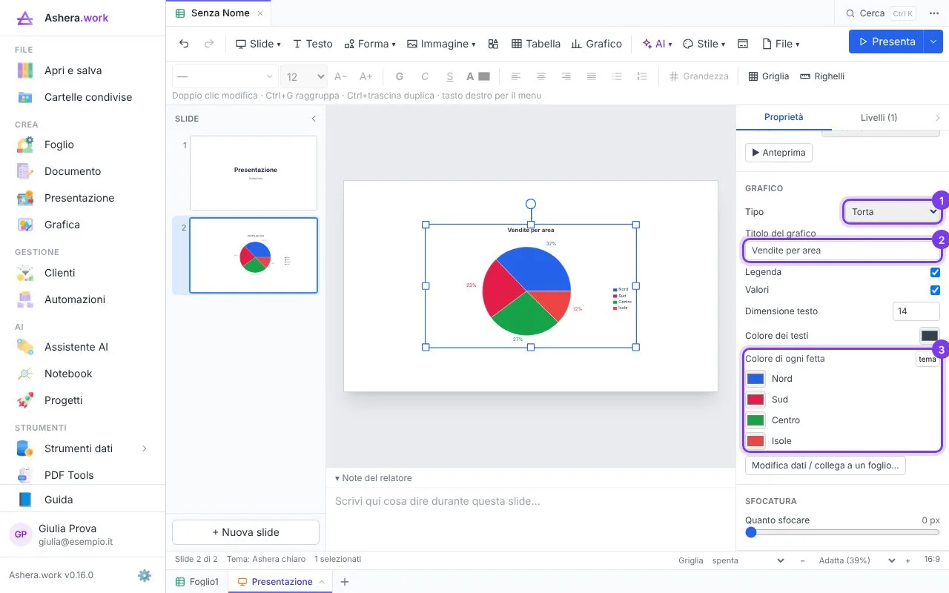This screenshot has height=593, width=949.
Task: Open the AI menu in the toolbar
Action: click(x=658, y=44)
